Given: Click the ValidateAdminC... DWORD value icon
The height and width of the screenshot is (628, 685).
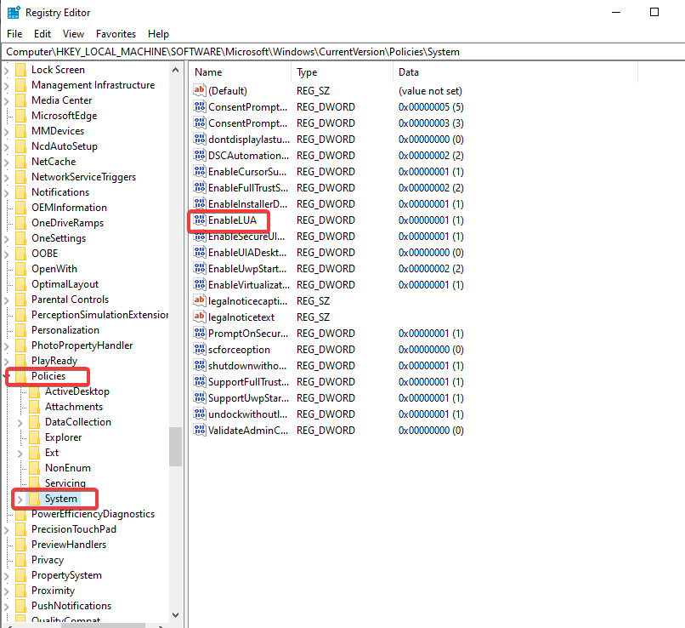Looking at the screenshot, I should click(x=200, y=431).
